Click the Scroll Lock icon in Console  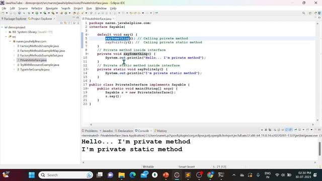279,130
